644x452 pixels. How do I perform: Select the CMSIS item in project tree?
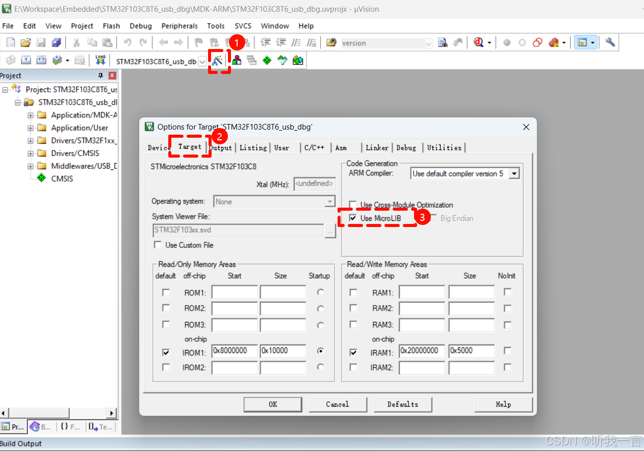pyautogui.click(x=62, y=179)
